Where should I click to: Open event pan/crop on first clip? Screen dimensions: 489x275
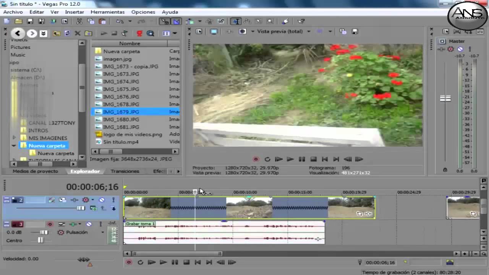pyautogui.click(x=359, y=214)
